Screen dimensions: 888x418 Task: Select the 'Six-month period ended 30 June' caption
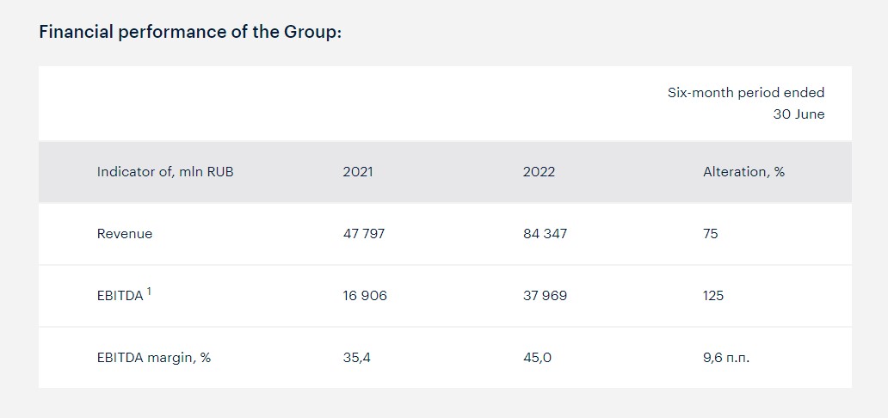[x=746, y=103]
